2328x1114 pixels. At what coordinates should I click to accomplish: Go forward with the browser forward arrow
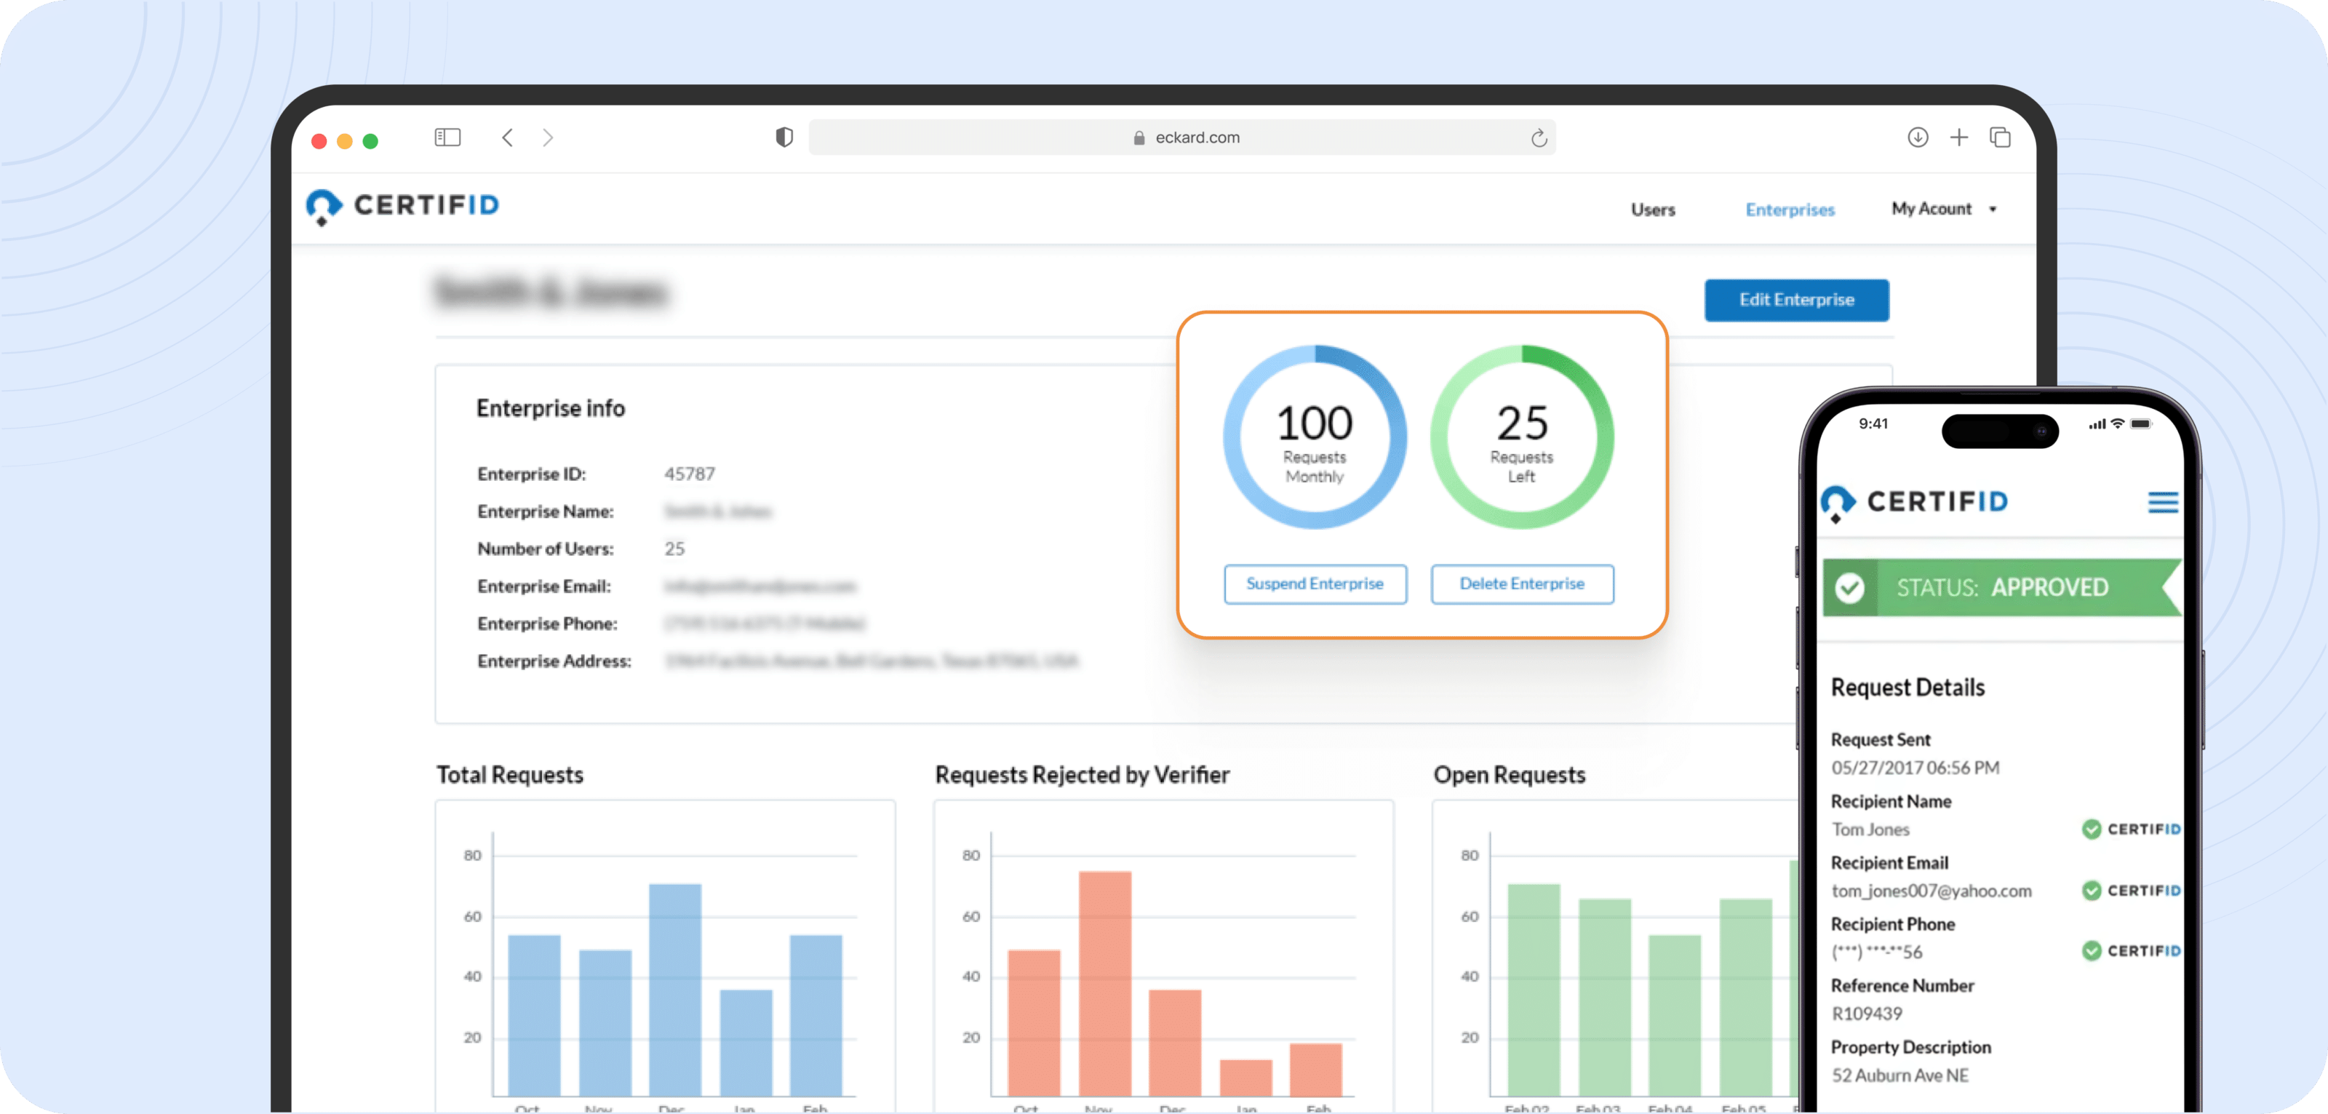(x=548, y=138)
